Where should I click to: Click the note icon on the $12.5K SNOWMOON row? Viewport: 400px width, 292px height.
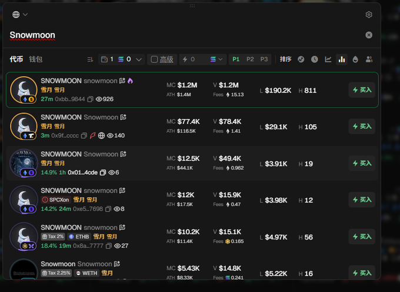click(124, 154)
